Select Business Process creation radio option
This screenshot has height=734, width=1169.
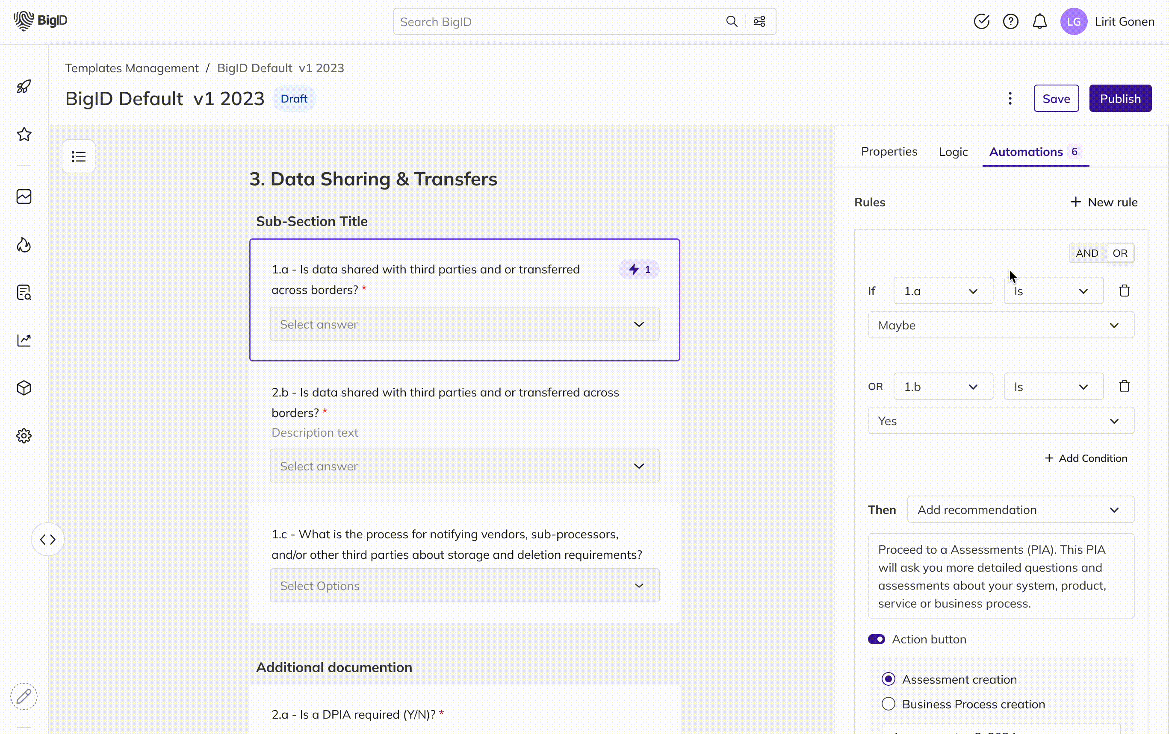pos(889,704)
